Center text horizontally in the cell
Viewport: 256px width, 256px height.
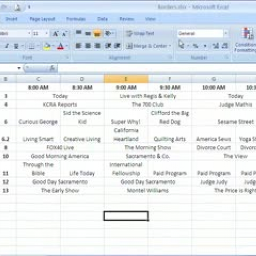click(88, 46)
